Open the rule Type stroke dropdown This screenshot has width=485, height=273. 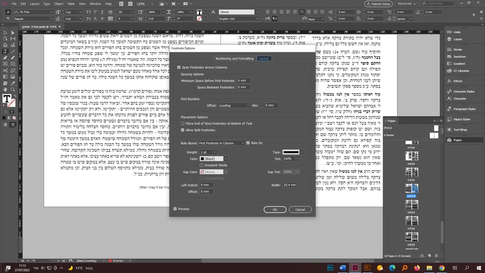[302, 152]
